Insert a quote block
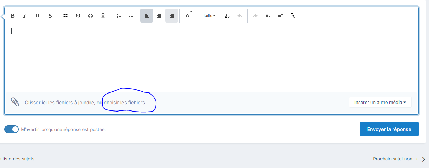 [78, 16]
